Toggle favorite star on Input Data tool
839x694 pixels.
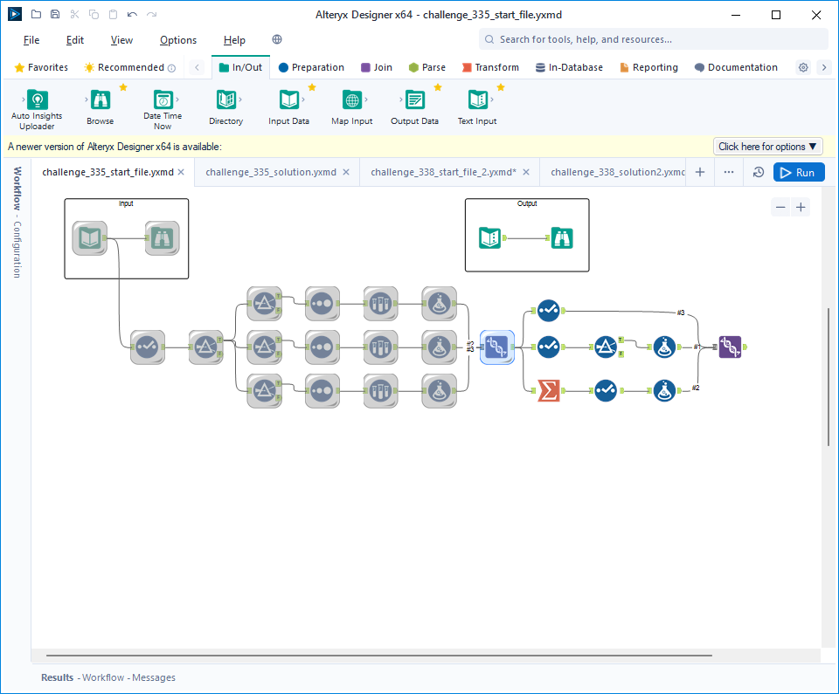click(312, 87)
